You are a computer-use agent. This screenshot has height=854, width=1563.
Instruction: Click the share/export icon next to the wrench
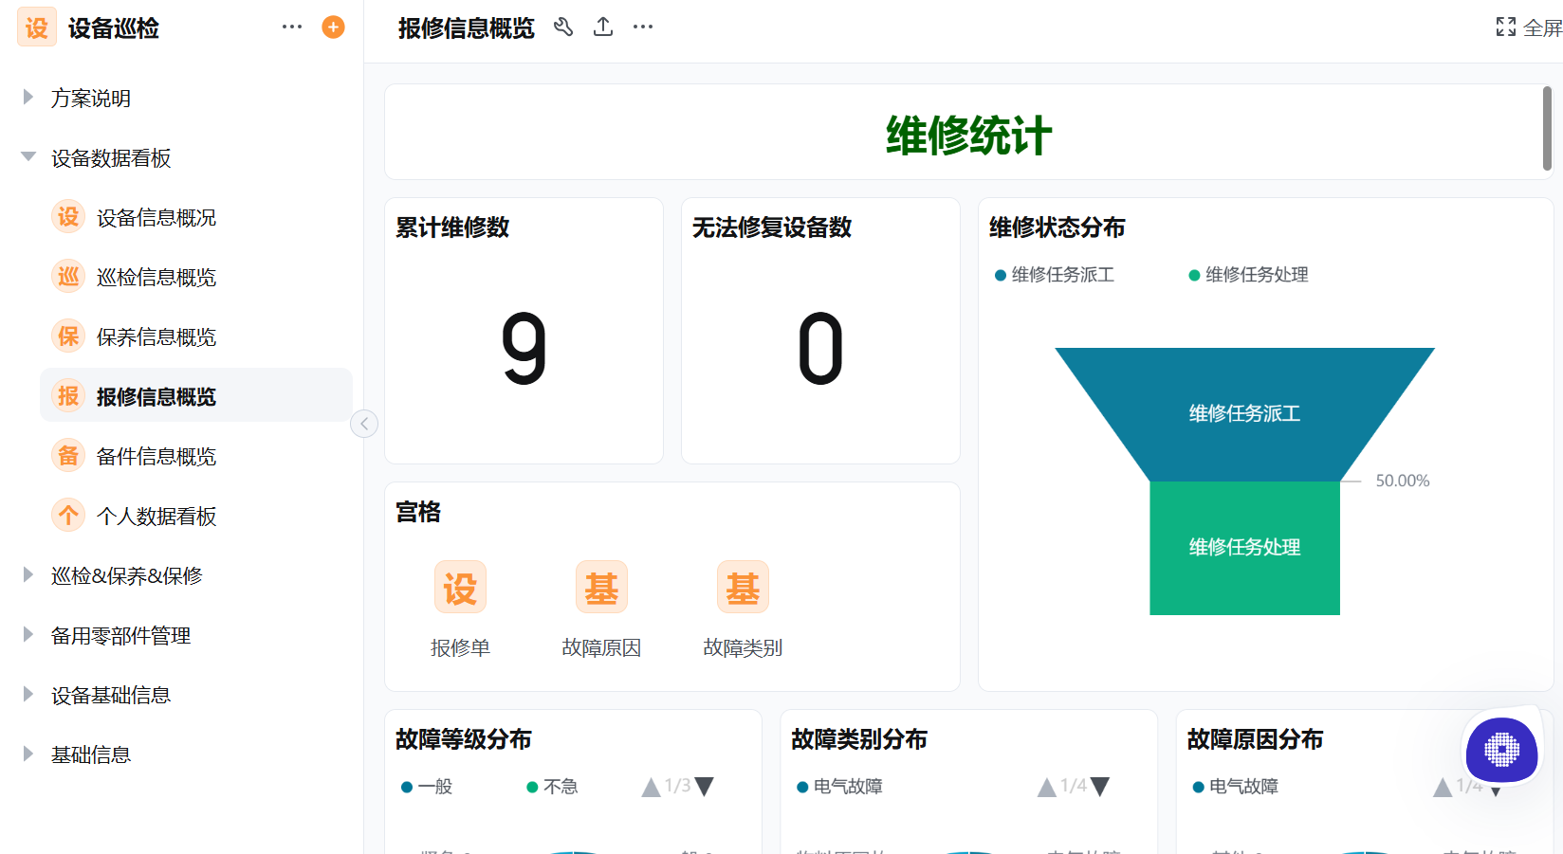coord(603,27)
